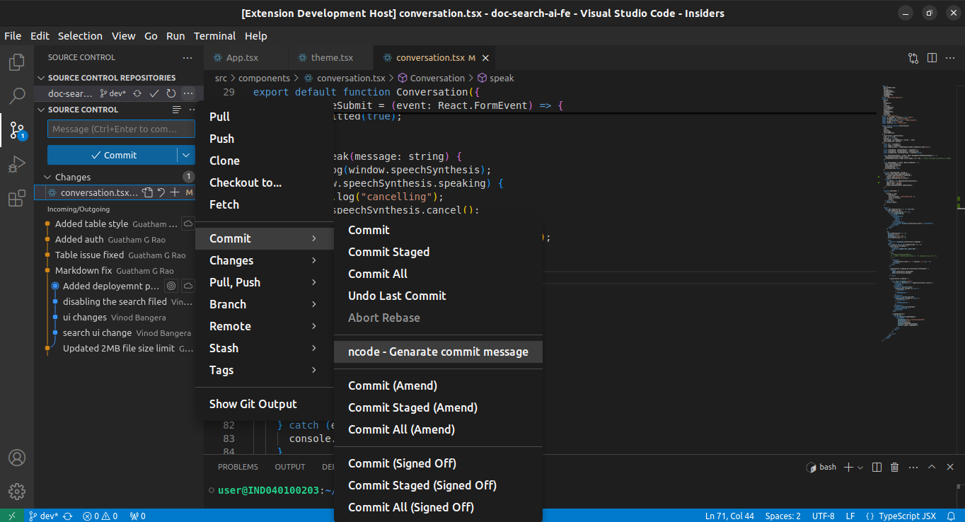The height and width of the screenshot is (522, 965).
Task: Select the Source Control activity bar icon
Action: coord(17,130)
